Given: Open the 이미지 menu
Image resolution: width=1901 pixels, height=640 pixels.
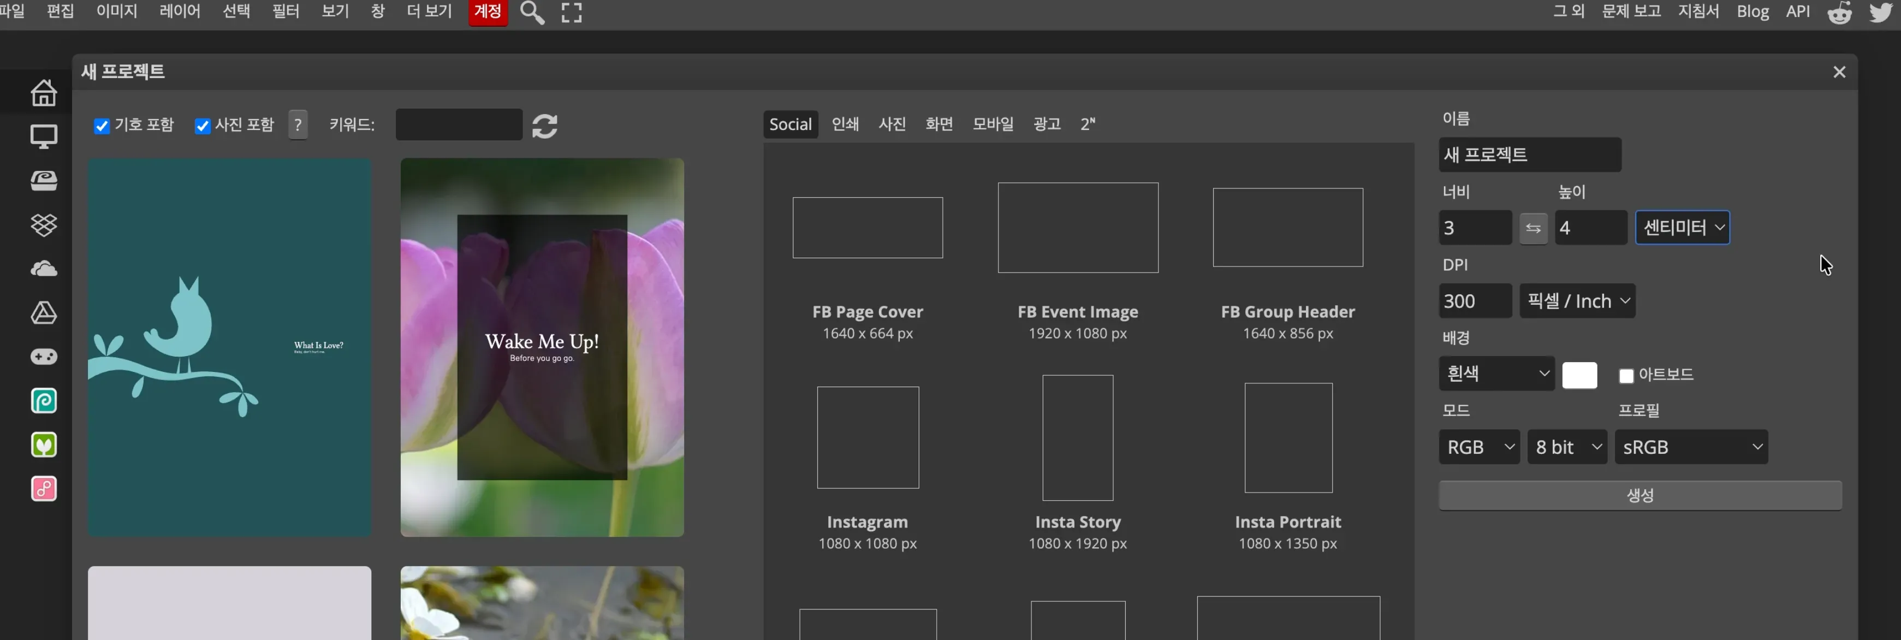Looking at the screenshot, I should click(x=117, y=12).
